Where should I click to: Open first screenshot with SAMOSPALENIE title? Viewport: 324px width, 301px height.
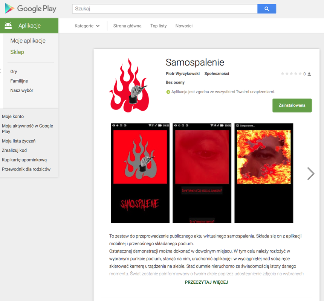coord(140,173)
